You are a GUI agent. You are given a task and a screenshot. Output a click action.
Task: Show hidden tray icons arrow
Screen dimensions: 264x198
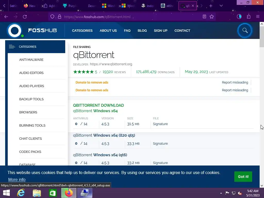[221, 193]
